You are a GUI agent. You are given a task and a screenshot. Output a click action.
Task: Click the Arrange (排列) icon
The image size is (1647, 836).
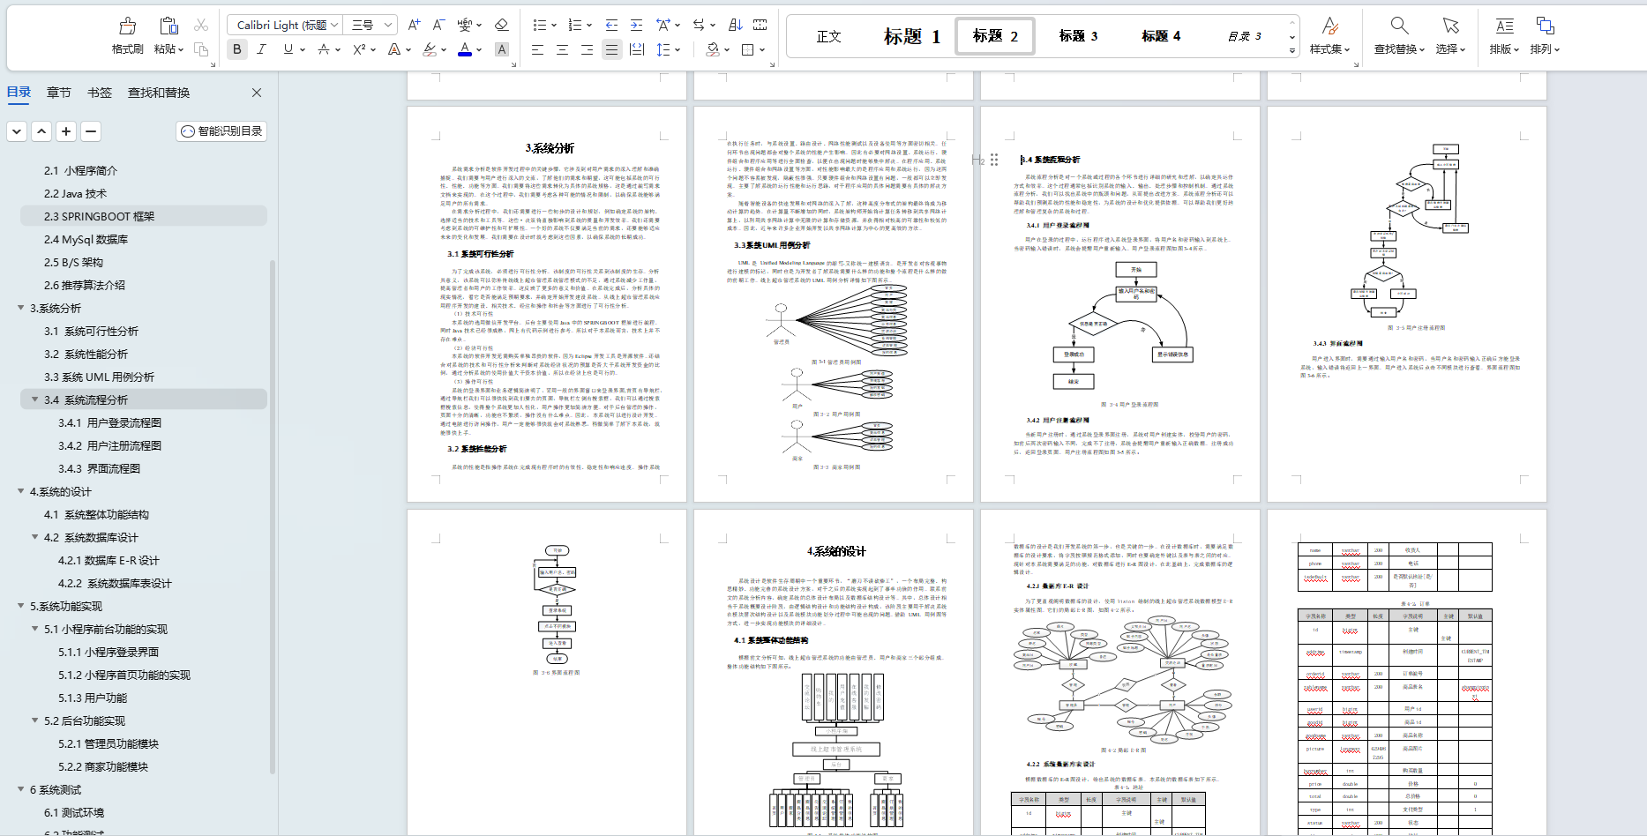coord(1545,26)
